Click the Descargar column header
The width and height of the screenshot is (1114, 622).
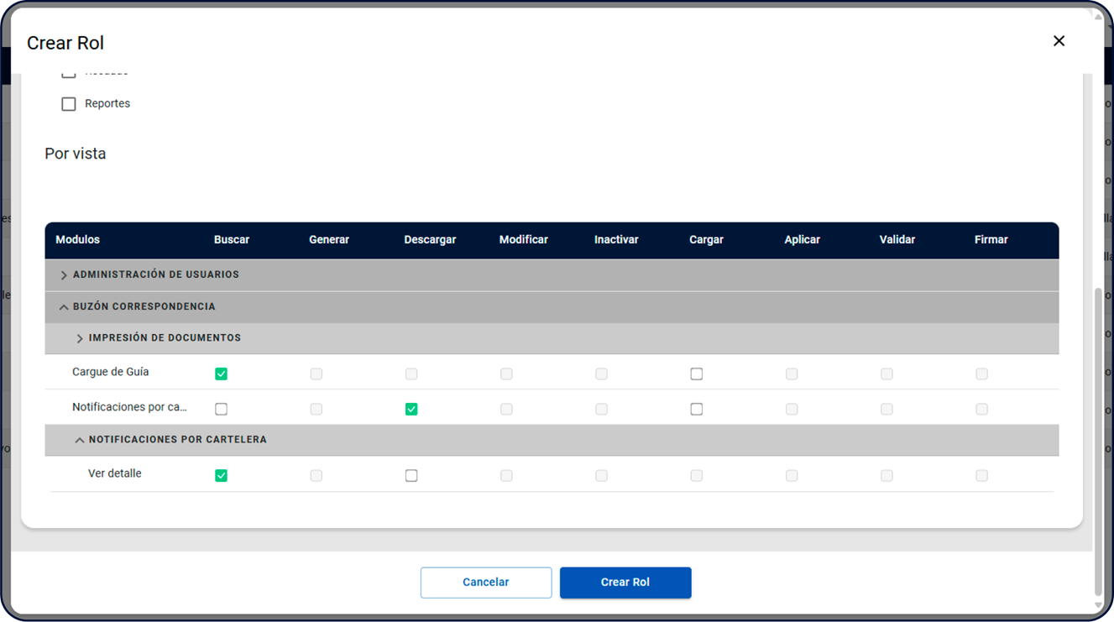coord(430,240)
